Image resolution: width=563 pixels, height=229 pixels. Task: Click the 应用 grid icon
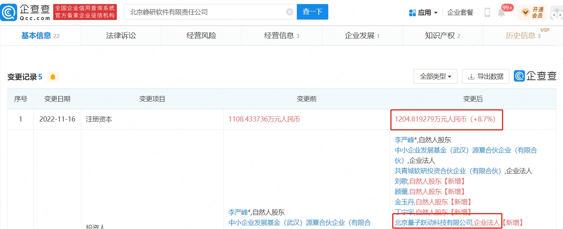click(x=413, y=13)
